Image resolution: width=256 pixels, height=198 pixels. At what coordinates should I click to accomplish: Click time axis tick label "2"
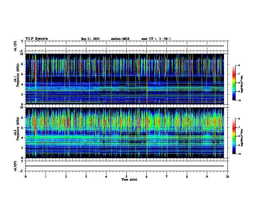pyautogui.click(x=66, y=177)
